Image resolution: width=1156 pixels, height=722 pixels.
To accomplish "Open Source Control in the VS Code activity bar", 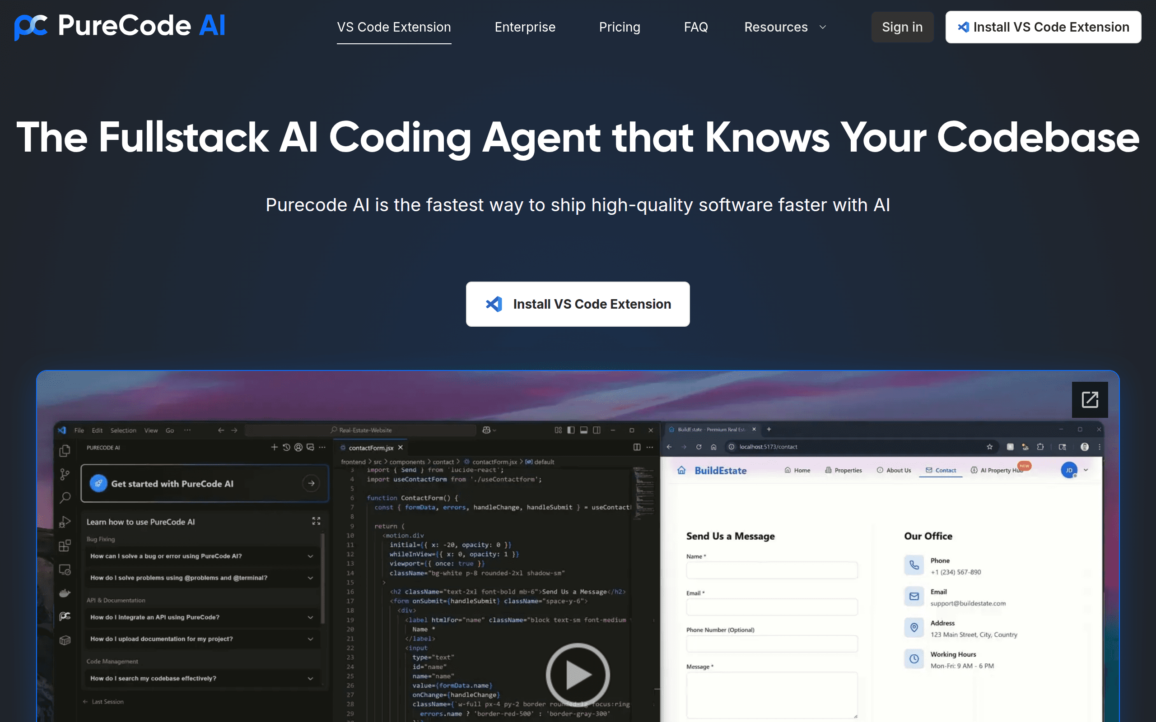I will [x=65, y=474].
